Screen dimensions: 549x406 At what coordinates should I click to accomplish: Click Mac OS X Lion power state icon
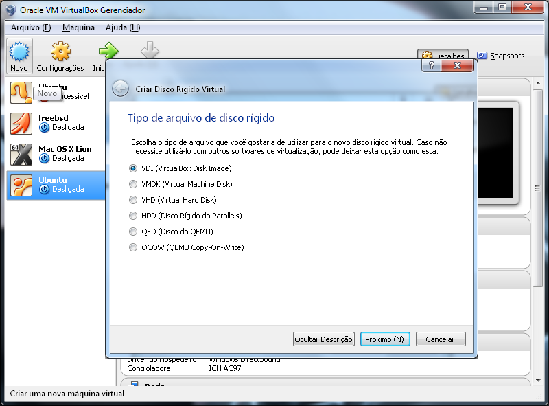(44, 159)
